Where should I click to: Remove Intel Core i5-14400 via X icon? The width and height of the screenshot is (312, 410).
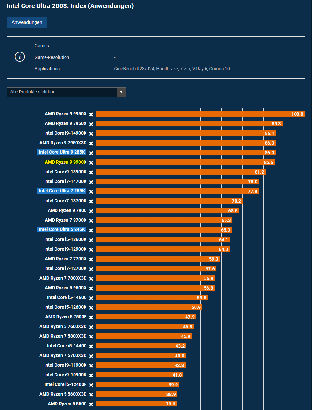[x=91, y=346]
